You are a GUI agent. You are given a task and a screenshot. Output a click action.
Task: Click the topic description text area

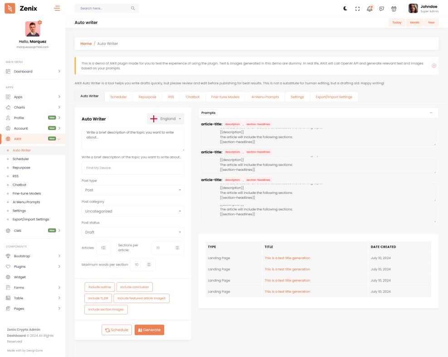coord(133,139)
